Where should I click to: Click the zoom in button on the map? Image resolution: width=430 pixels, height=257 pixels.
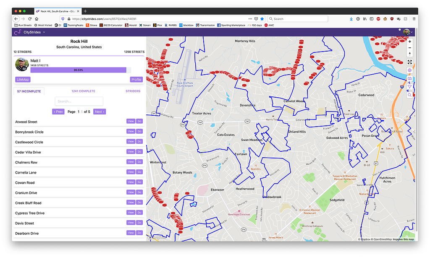pyautogui.click(x=410, y=42)
